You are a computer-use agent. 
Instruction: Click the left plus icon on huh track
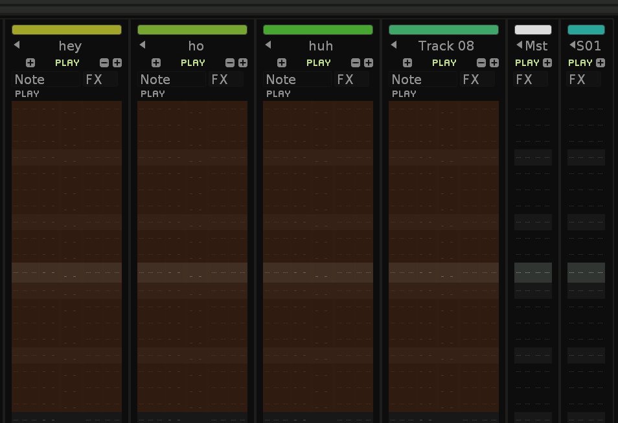[282, 63]
